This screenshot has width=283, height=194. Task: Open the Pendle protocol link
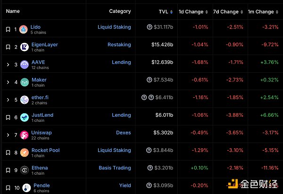(x=42, y=186)
